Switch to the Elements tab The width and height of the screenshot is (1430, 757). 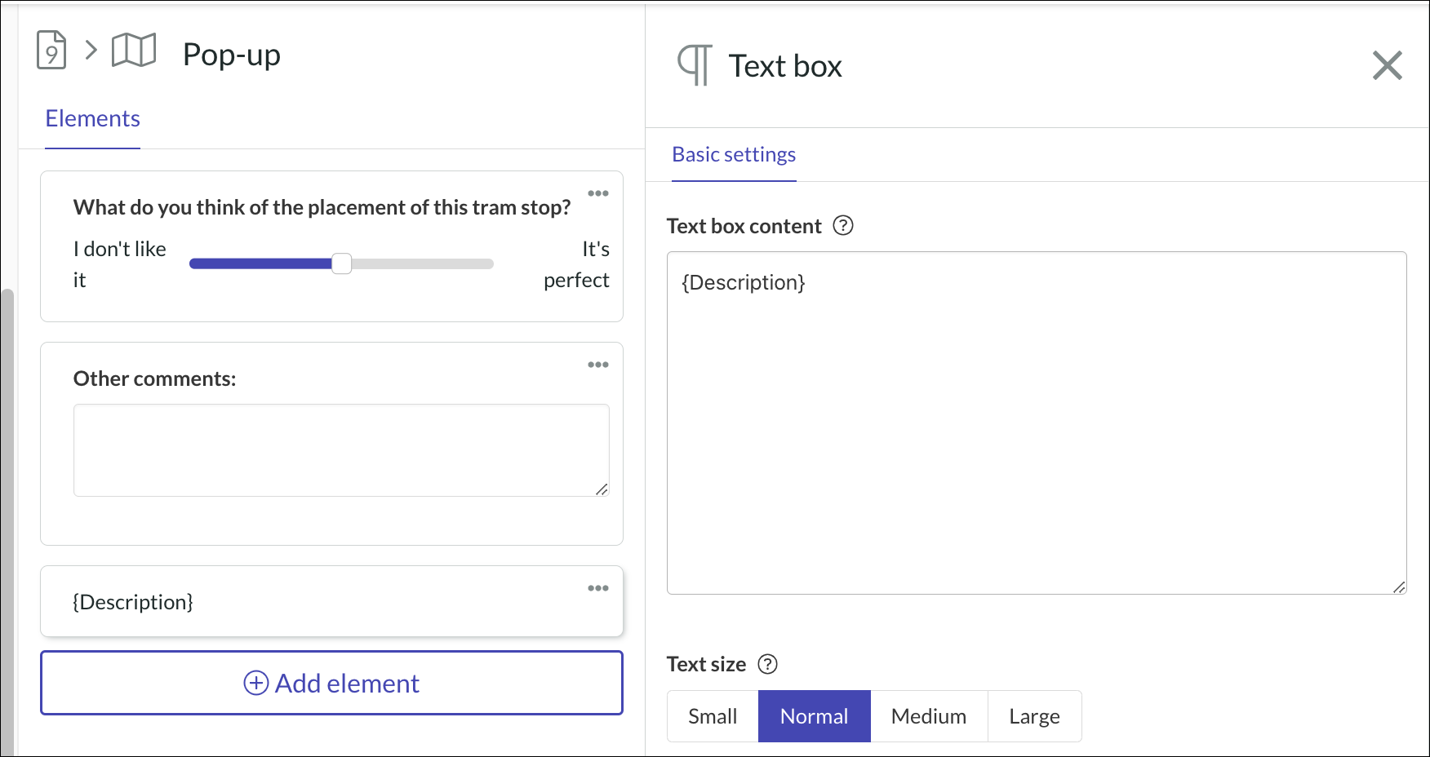[92, 118]
